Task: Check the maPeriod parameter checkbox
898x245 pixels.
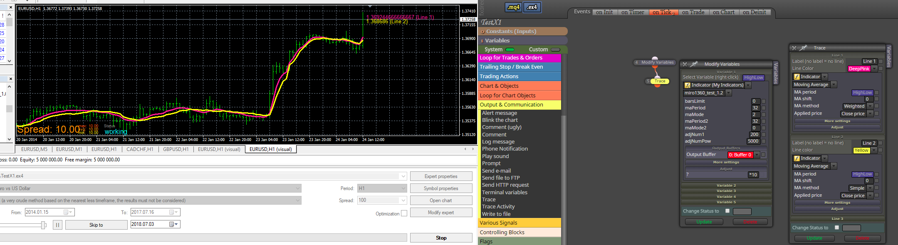Action: [x=764, y=108]
